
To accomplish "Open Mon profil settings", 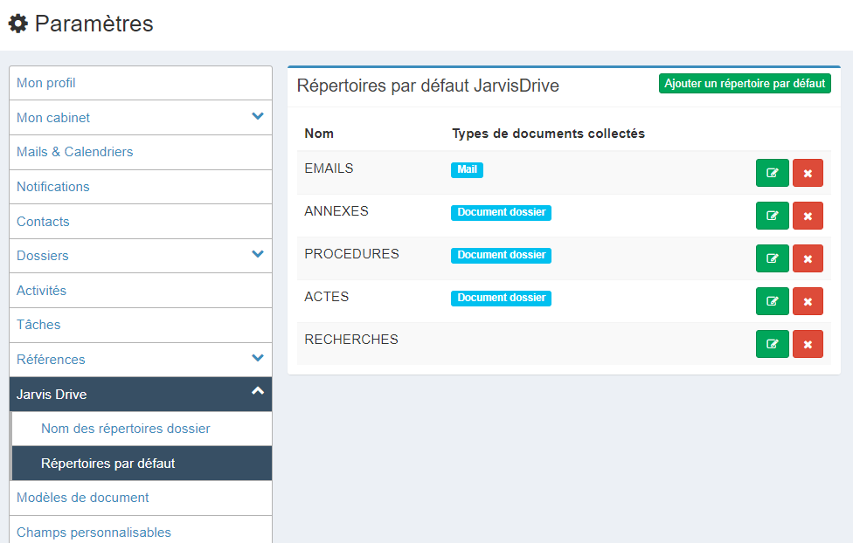I will pyautogui.click(x=141, y=83).
